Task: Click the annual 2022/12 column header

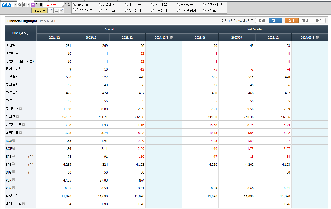Action: 91,38
